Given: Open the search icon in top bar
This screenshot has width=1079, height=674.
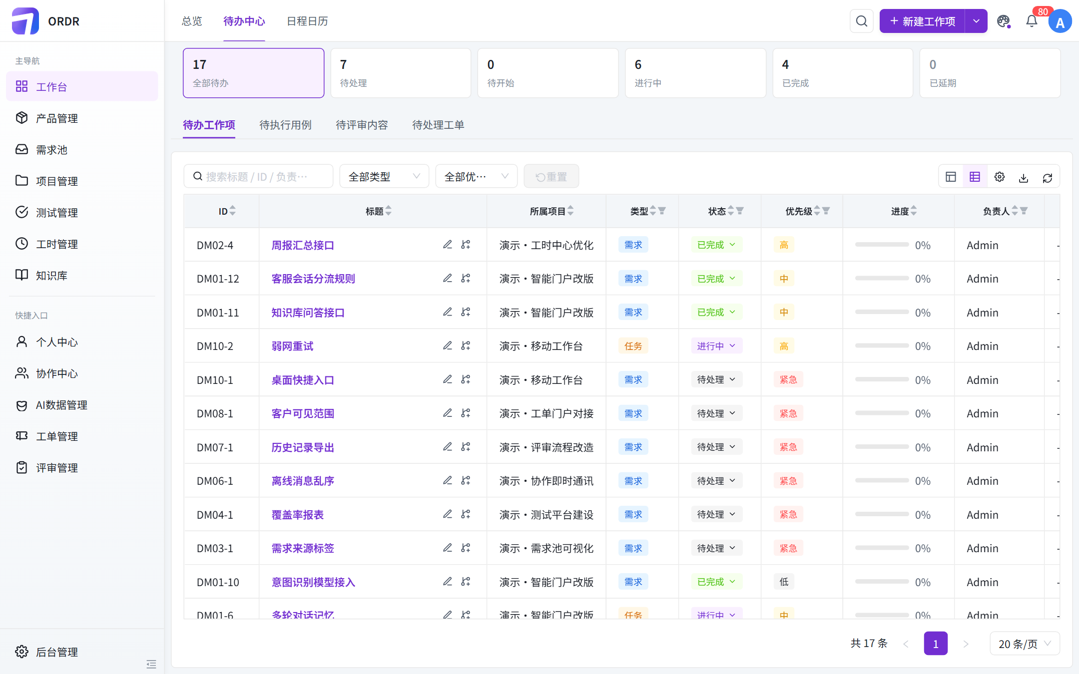Looking at the screenshot, I should (861, 21).
